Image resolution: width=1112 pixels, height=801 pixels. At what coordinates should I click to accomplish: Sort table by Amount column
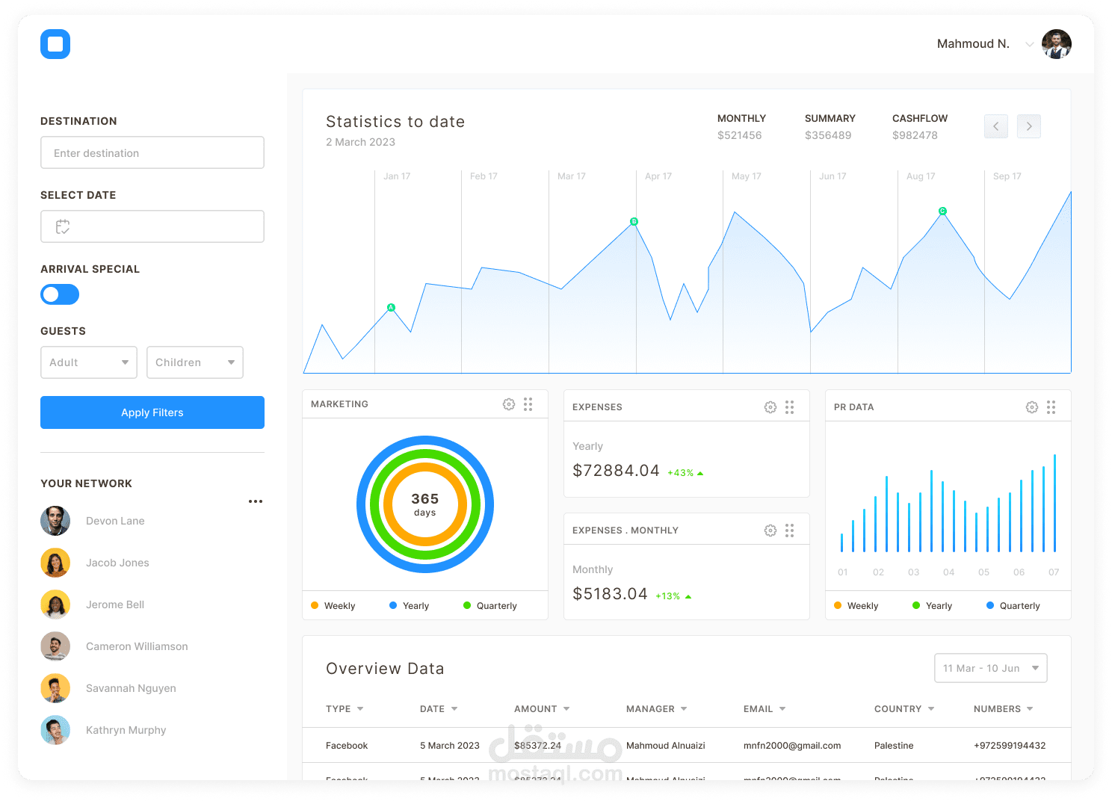pos(542,709)
